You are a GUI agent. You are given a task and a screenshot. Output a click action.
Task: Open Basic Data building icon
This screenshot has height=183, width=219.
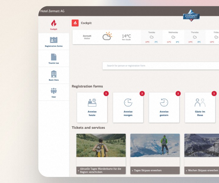tap(54, 74)
